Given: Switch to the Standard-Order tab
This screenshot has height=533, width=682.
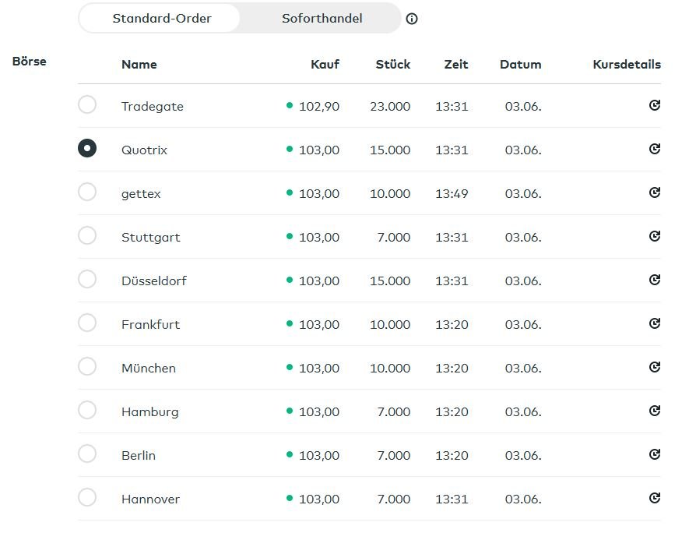Looking at the screenshot, I should [162, 18].
